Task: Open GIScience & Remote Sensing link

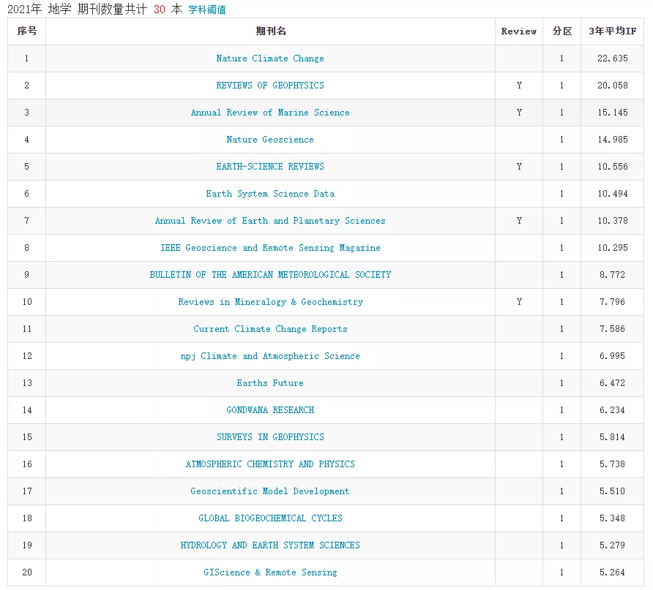Action: coord(270,572)
